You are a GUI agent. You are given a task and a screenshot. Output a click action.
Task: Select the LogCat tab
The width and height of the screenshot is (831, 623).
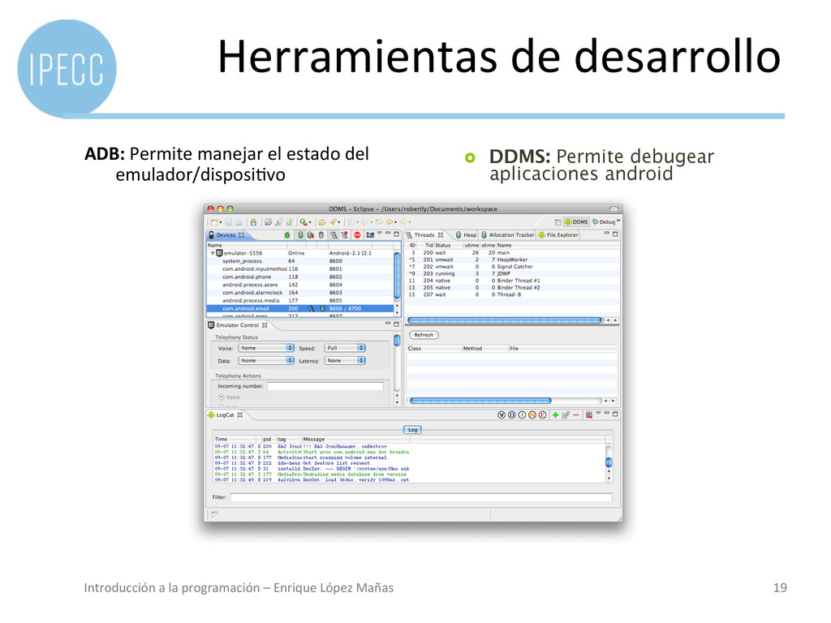(x=226, y=415)
